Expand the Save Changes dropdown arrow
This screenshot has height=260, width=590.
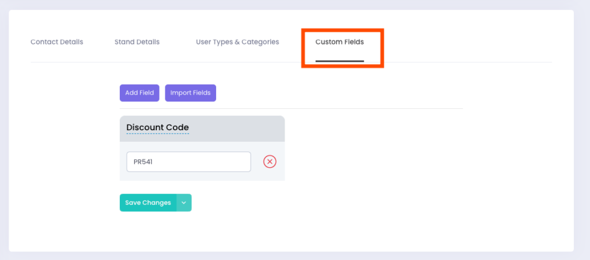(x=184, y=203)
